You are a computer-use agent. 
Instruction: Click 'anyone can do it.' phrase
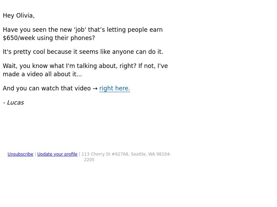[137, 52]
